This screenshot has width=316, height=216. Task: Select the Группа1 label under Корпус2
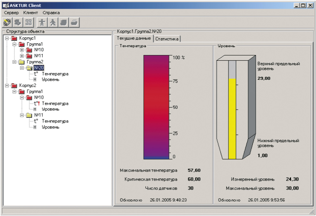pyautogui.click(x=35, y=92)
